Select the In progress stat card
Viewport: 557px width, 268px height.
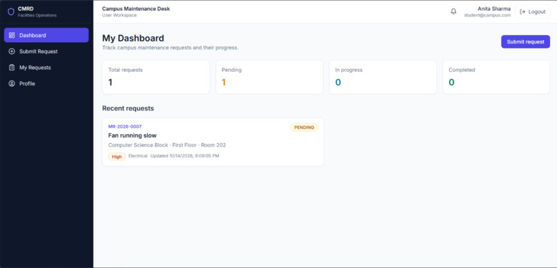[x=383, y=77]
